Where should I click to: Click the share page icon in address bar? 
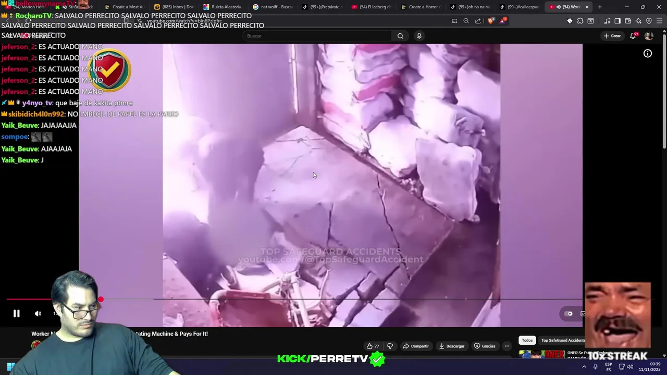(478, 21)
